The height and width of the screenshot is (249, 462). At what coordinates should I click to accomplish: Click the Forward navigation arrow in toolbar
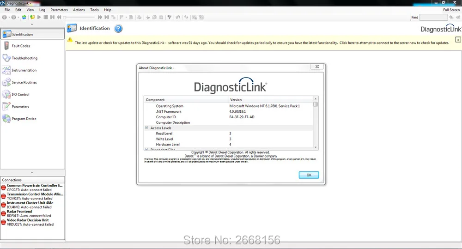click(x=13, y=17)
